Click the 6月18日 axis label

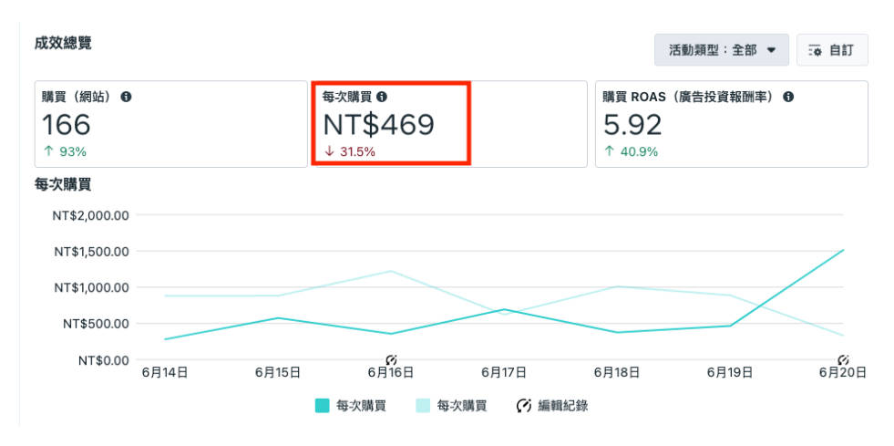(616, 373)
